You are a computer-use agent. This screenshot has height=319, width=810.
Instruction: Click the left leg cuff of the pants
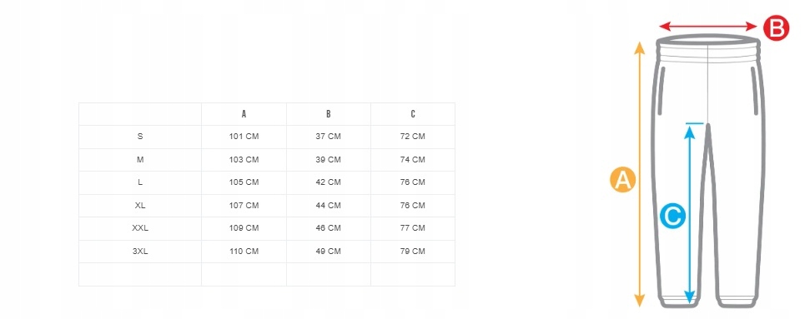(678, 302)
